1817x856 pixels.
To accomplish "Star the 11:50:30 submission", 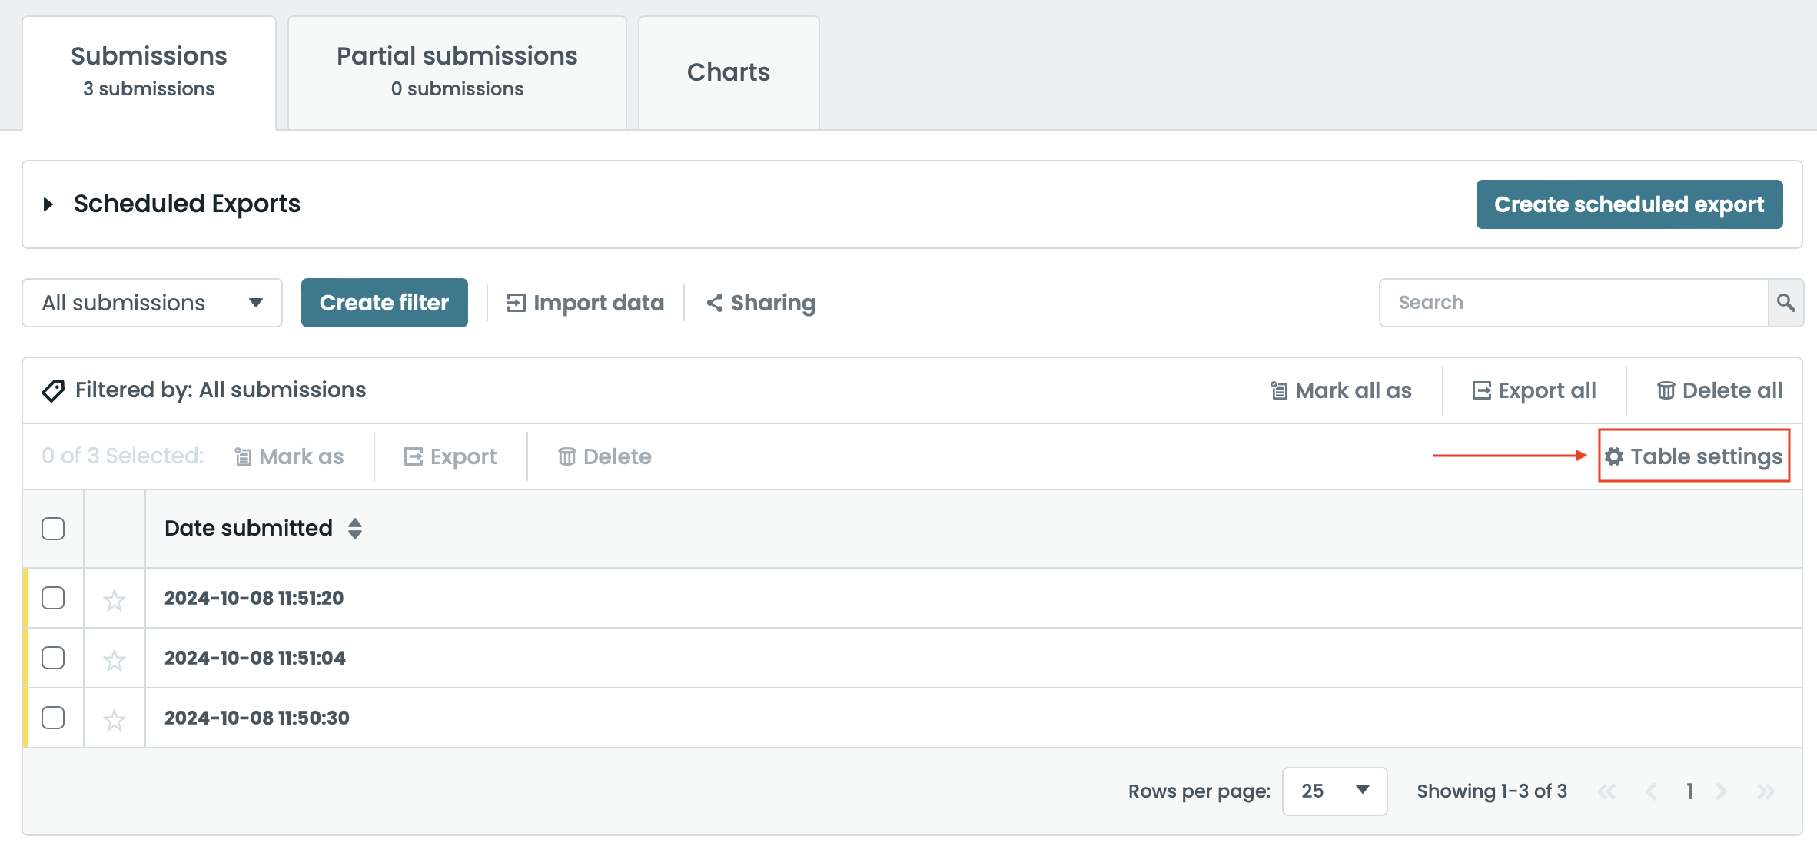I will tap(115, 719).
